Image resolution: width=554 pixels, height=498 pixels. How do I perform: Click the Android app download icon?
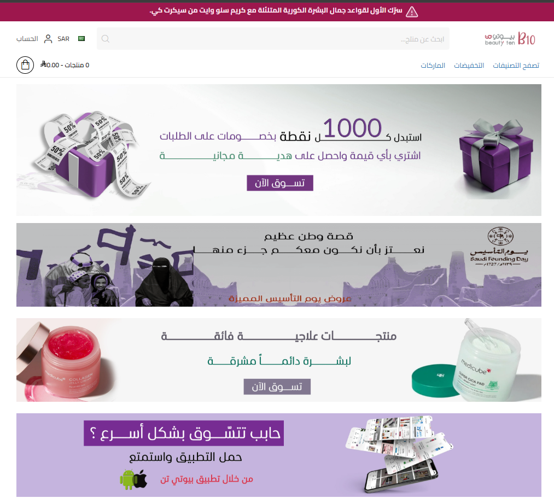[x=126, y=479]
